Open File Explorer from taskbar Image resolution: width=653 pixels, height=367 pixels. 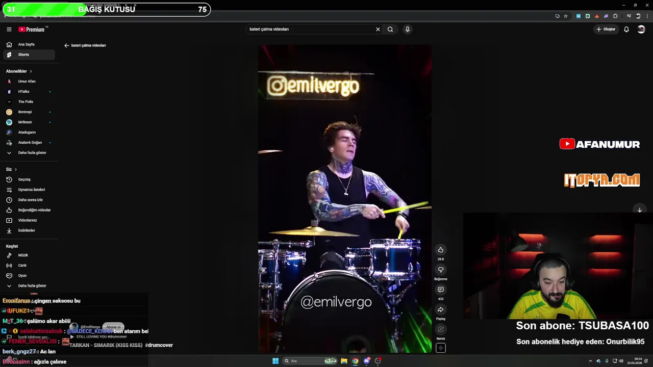pyautogui.click(x=344, y=361)
